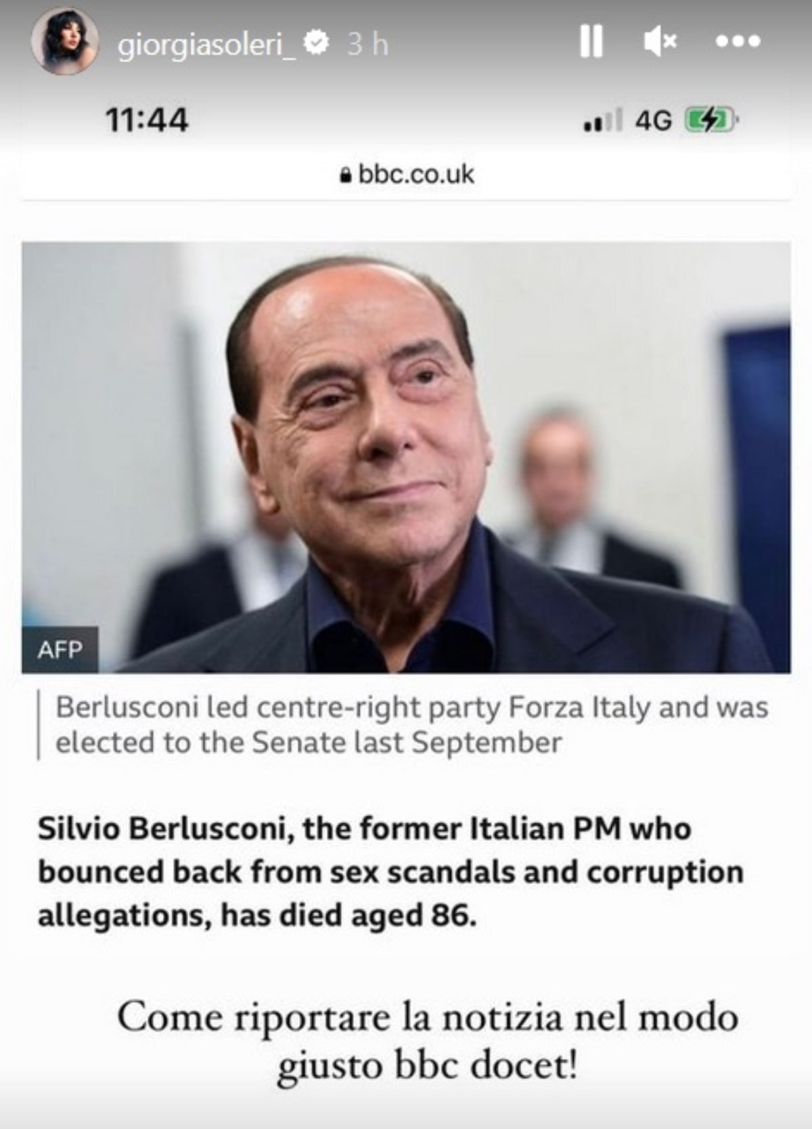Tap the bbc.co.uk address bar
Viewport: 812px width, 1129px height.
point(415,175)
